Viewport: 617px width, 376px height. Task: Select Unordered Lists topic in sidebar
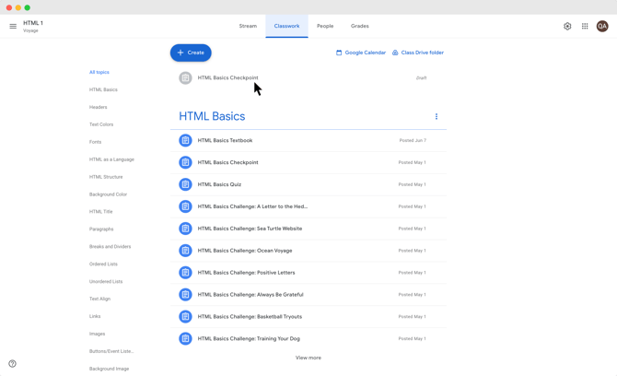pyautogui.click(x=106, y=281)
